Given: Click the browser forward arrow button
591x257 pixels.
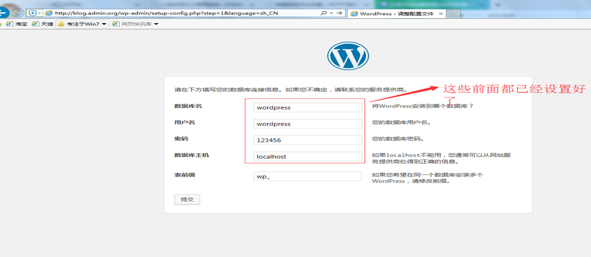Looking at the screenshot, I should coord(18,13).
